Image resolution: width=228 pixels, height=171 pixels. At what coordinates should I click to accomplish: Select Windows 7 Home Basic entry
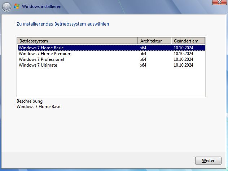coord(111,48)
